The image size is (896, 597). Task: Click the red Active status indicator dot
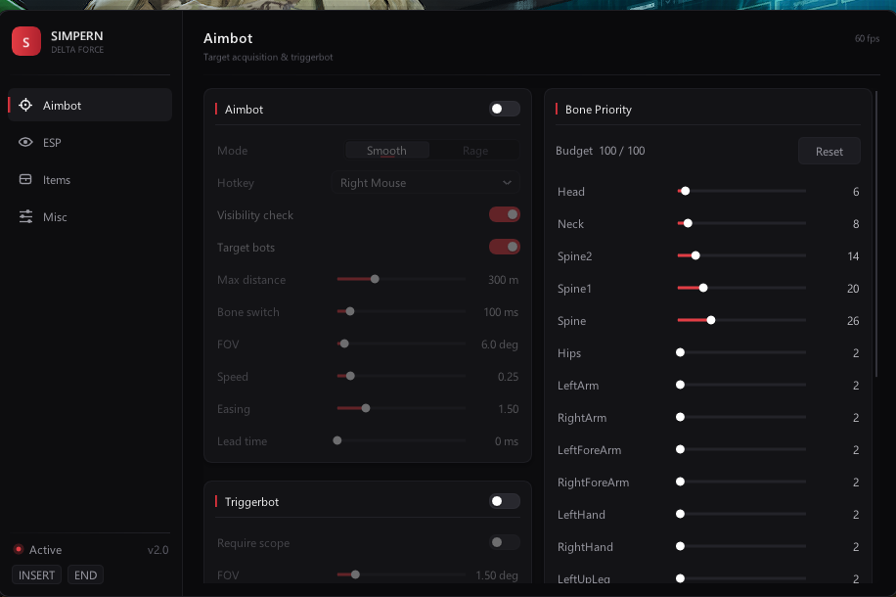(x=19, y=550)
